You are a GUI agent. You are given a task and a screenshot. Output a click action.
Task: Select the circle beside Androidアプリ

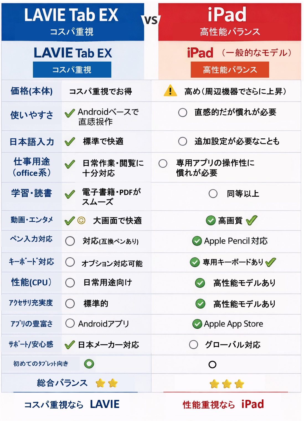(70, 323)
